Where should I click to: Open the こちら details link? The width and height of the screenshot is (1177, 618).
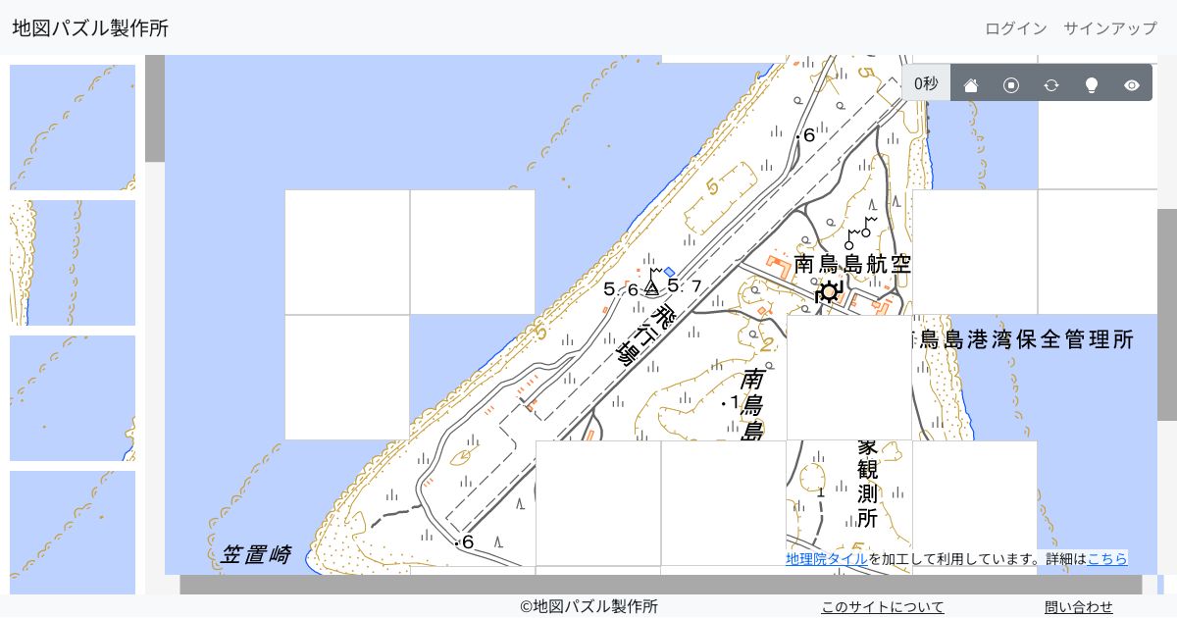point(1108,559)
